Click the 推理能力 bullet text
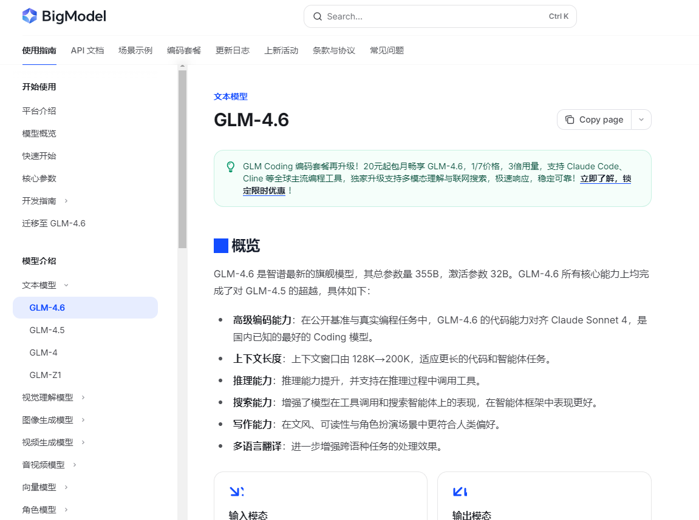 (252, 380)
